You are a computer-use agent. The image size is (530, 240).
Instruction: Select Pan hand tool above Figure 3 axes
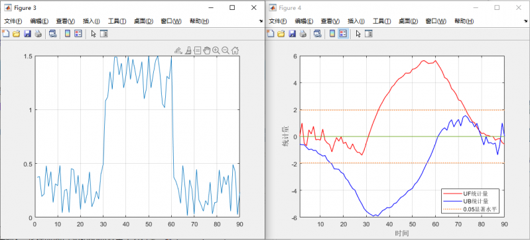tap(206, 50)
